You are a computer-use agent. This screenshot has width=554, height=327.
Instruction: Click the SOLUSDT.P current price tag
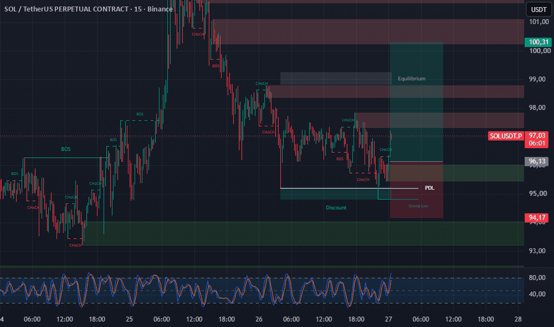click(506, 136)
